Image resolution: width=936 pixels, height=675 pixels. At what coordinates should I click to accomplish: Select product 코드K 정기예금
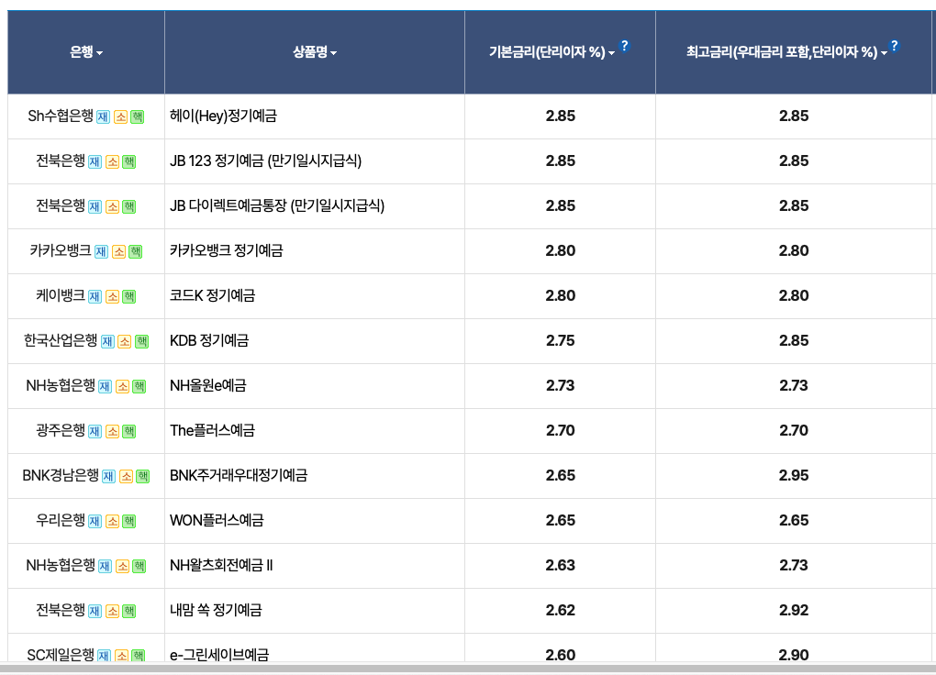pyautogui.click(x=213, y=295)
